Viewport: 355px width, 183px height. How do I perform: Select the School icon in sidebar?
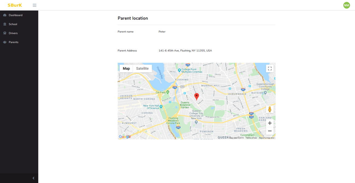(x=5, y=24)
